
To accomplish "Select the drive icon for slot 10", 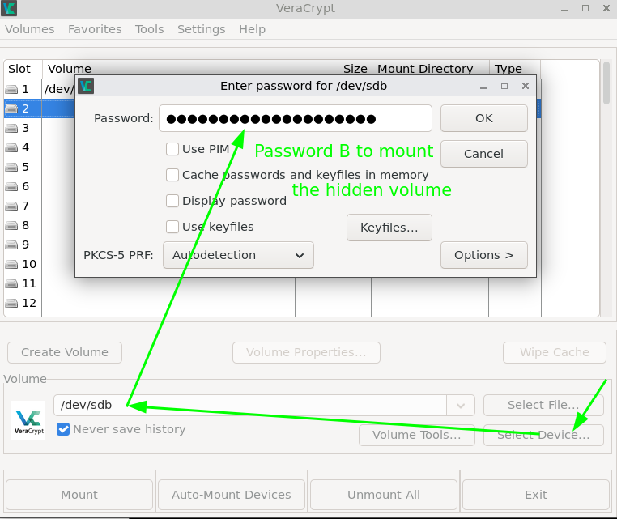I will [11, 265].
